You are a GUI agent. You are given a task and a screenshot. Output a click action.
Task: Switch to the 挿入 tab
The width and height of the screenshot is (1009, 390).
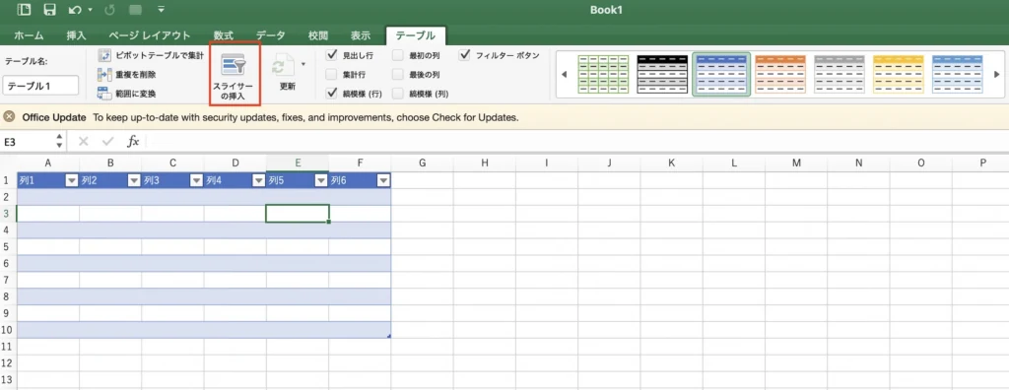(76, 35)
